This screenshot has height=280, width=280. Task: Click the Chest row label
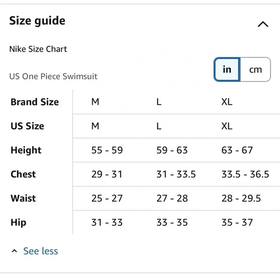click(x=23, y=174)
